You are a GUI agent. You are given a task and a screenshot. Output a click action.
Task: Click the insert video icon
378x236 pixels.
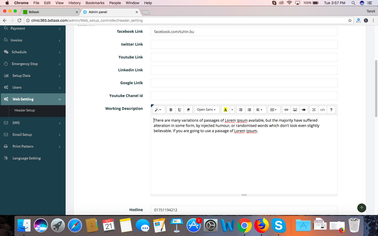(x=304, y=110)
